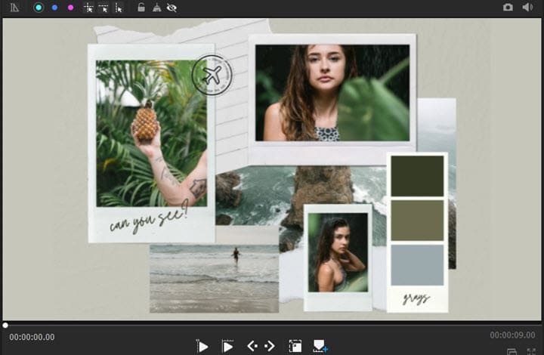Screen dimensions: 544x355
Task: Click the third selection cursor tool
Action: pyautogui.click(x=119, y=8)
